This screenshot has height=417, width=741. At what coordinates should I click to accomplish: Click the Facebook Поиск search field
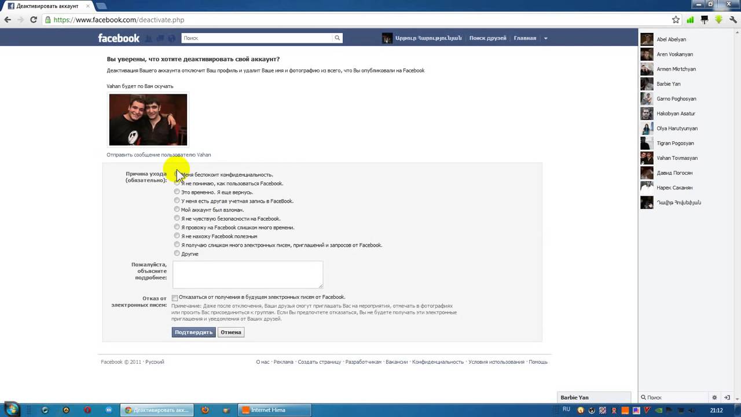(256, 38)
